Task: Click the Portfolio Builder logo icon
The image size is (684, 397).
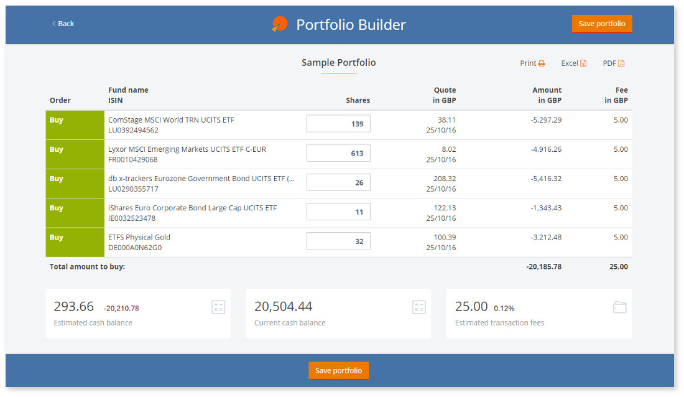Action: tap(280, 24)
